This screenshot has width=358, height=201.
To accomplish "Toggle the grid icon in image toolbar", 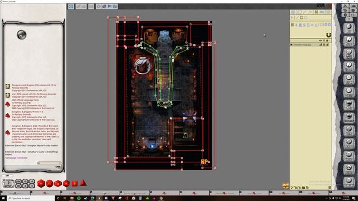I will (x=91, y=6).
